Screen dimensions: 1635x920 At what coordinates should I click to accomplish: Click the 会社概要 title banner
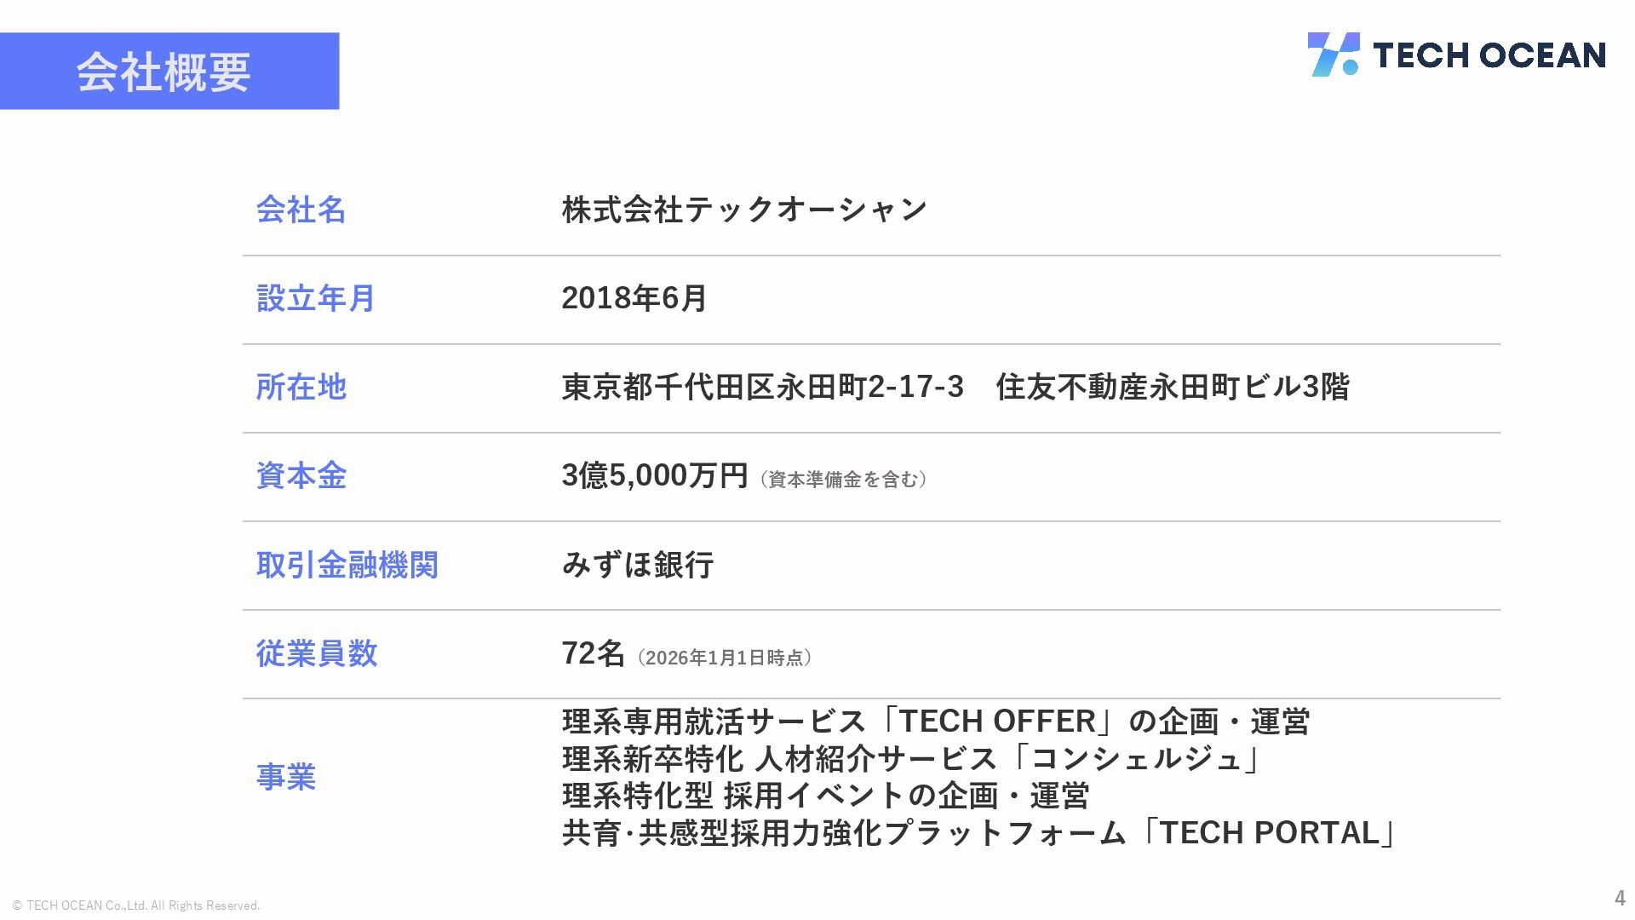tap(169, 72)
